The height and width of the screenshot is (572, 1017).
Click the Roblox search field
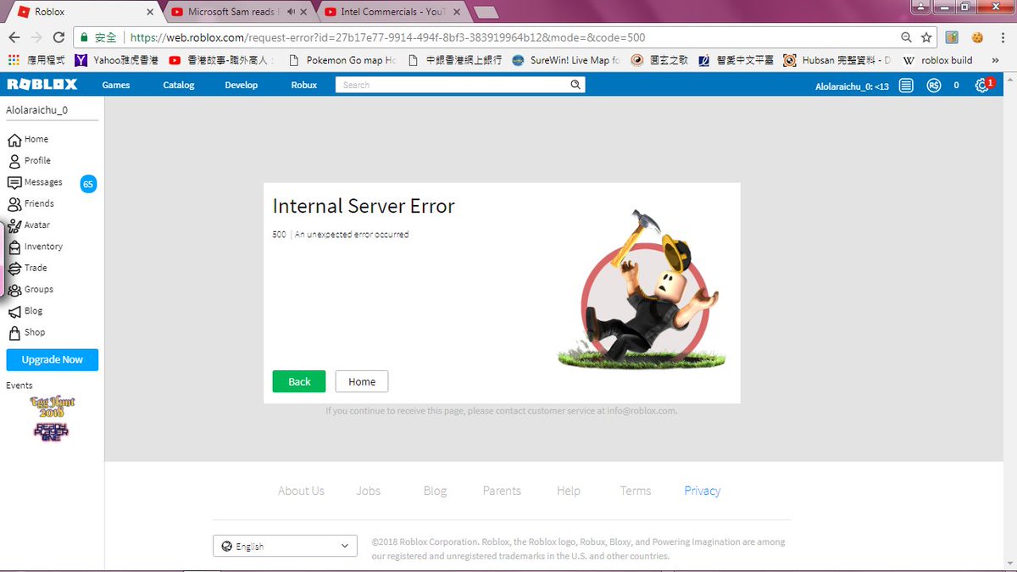(458, 85)
